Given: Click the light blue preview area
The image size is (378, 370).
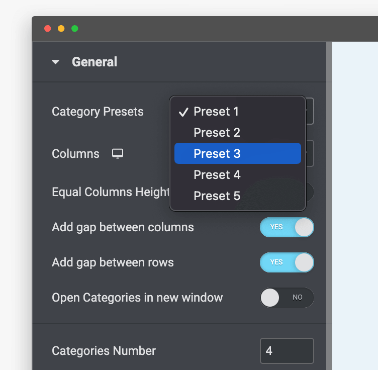Looking at the screenshot, I should coord(355,201).
